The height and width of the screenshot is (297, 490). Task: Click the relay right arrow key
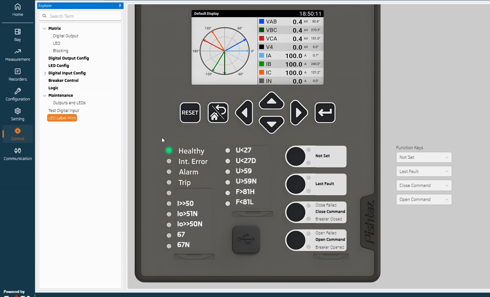pos(299,113)
